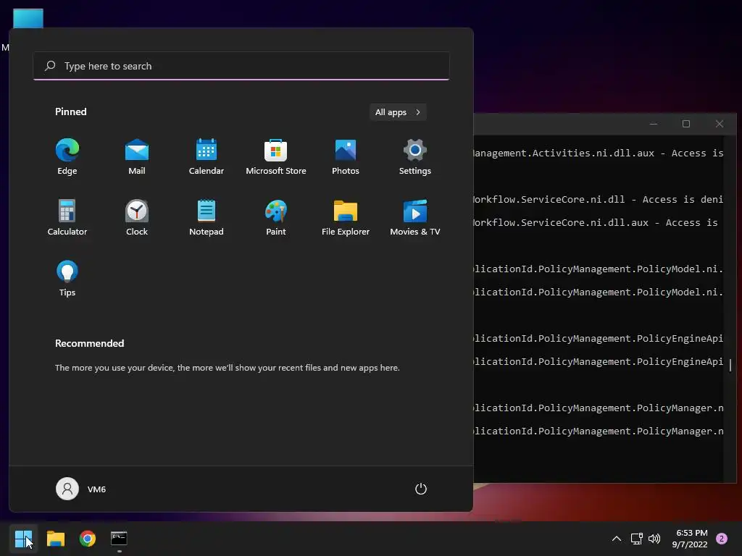Focus the Type here to search box
742x556 pixels.
(241, 66)
